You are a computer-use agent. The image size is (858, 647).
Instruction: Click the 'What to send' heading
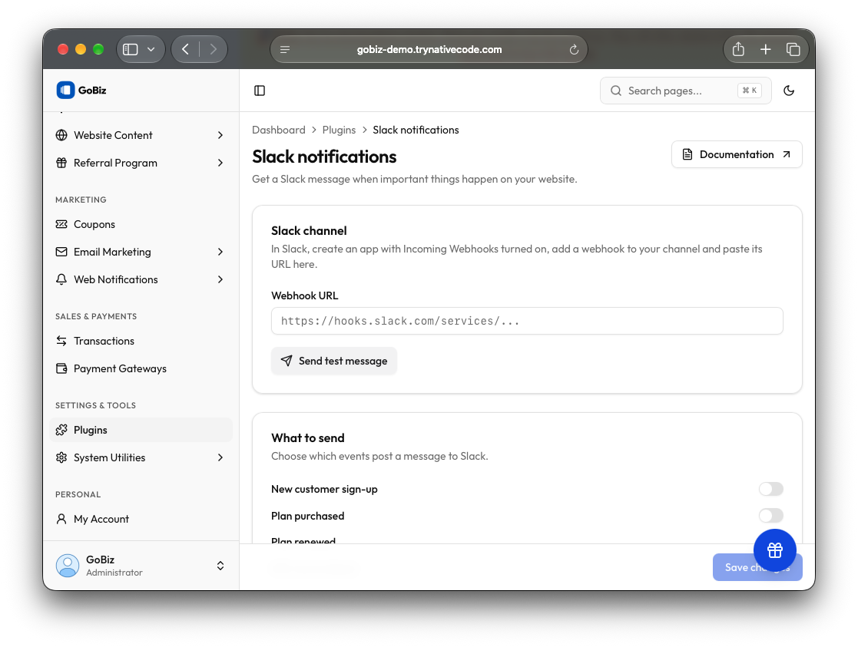[x=307, y=438]
